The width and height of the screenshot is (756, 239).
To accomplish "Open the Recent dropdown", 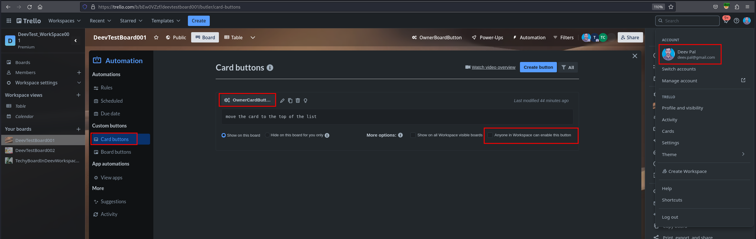I will tap(100, 21).
